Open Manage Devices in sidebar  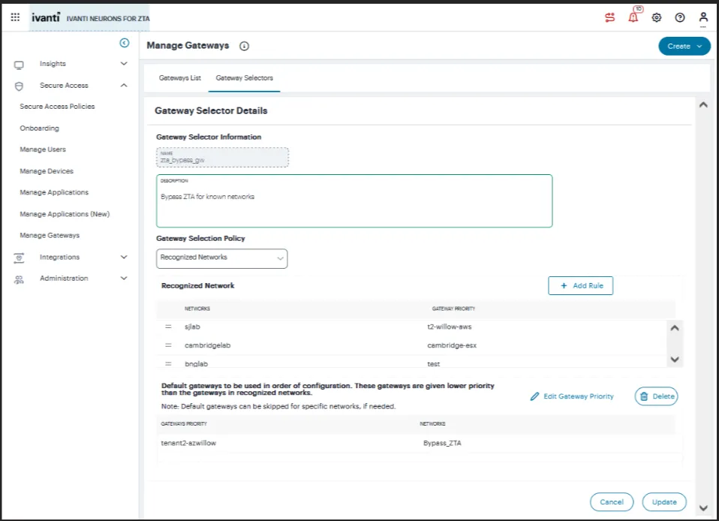(x=47, y=171)
